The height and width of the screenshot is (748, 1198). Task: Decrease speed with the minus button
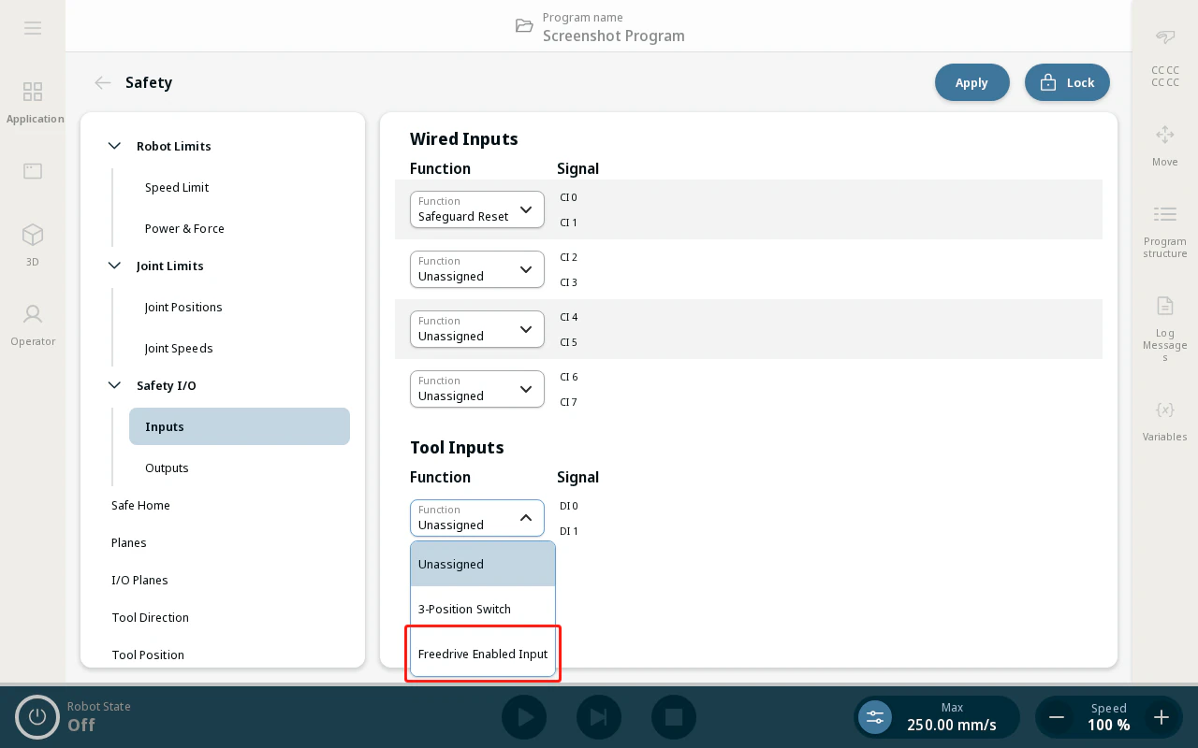click(1057, 717)
